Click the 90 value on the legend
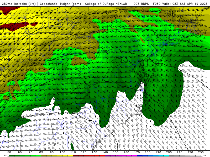This screenshot has height=157, width=210. pos(52,152)
